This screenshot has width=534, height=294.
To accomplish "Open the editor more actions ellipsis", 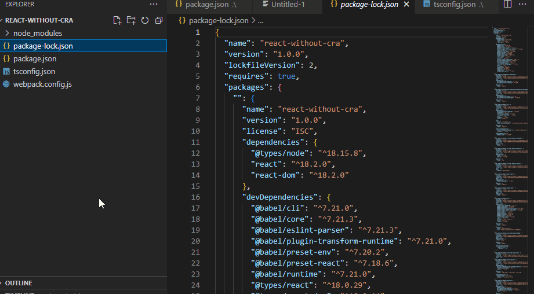I will pos(522,4).
